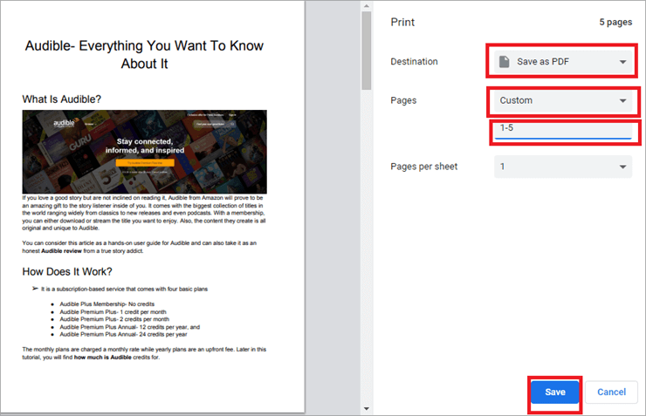Expand the Pages dropdown showing Custom

622,100
